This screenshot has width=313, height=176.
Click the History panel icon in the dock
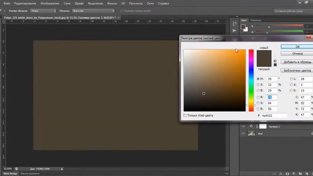coord(235,24)
